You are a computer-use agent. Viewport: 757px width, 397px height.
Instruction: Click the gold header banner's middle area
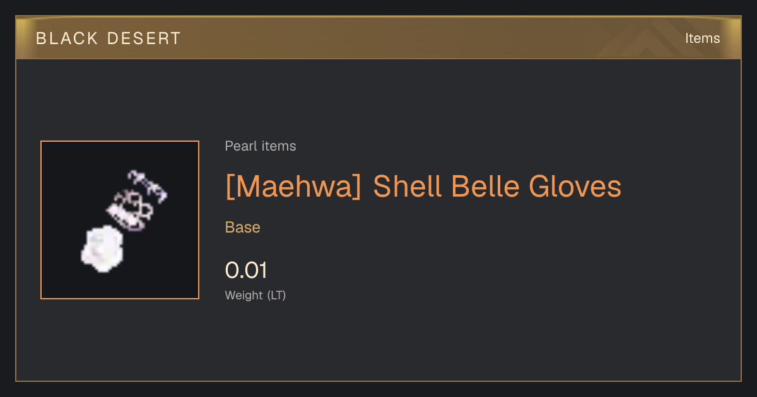(378, 38)
